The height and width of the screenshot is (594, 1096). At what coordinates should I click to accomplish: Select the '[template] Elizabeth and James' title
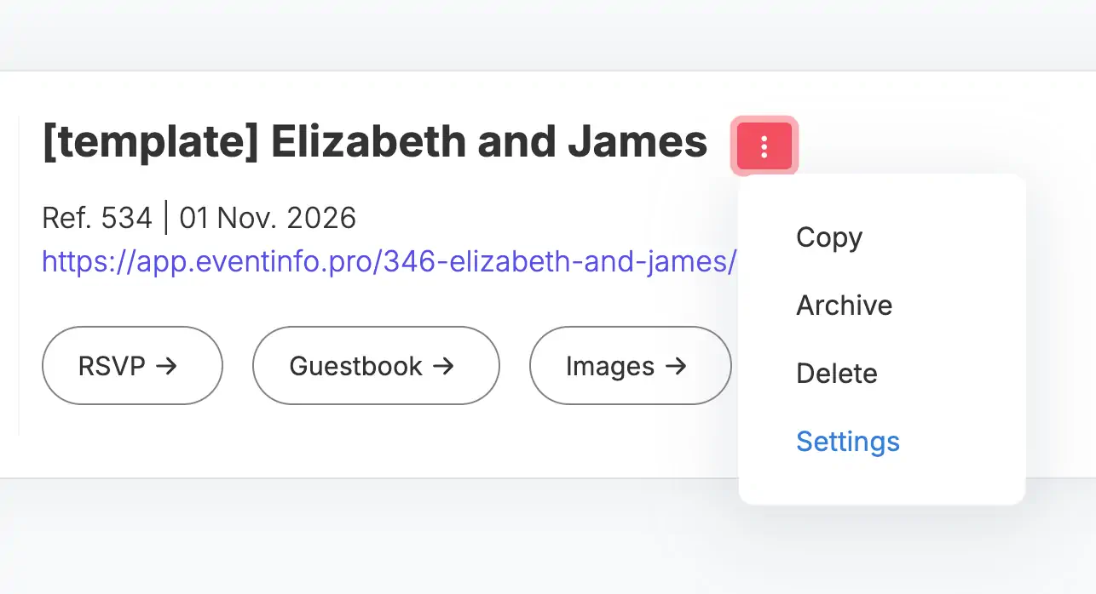point(375,142)
